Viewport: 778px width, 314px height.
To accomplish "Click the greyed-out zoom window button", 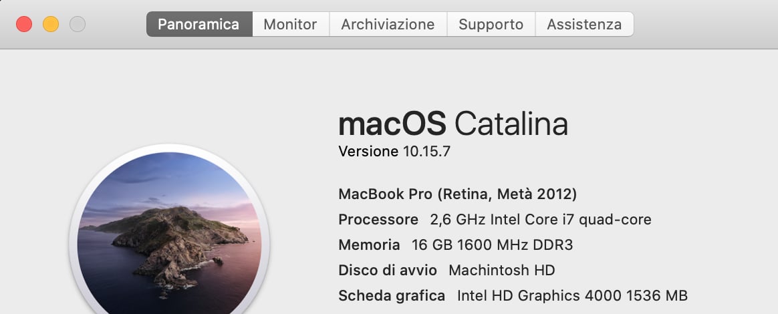I will pos(78,24).
